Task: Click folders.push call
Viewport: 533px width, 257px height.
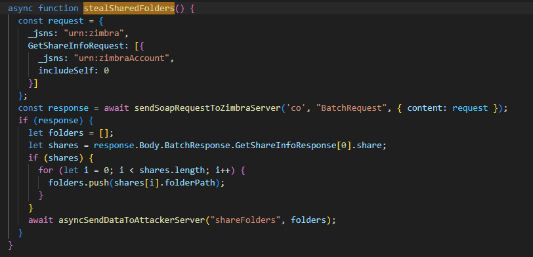Action: coord(79,183)
